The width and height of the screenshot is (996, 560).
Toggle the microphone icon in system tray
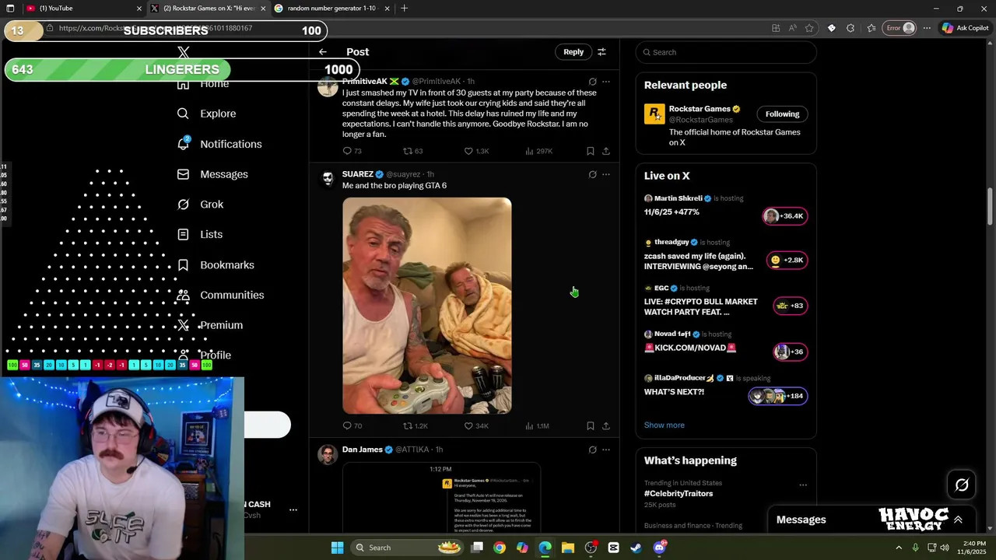point(915,548)
